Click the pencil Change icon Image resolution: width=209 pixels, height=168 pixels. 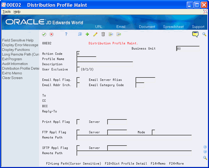click(x=95, y=34)
